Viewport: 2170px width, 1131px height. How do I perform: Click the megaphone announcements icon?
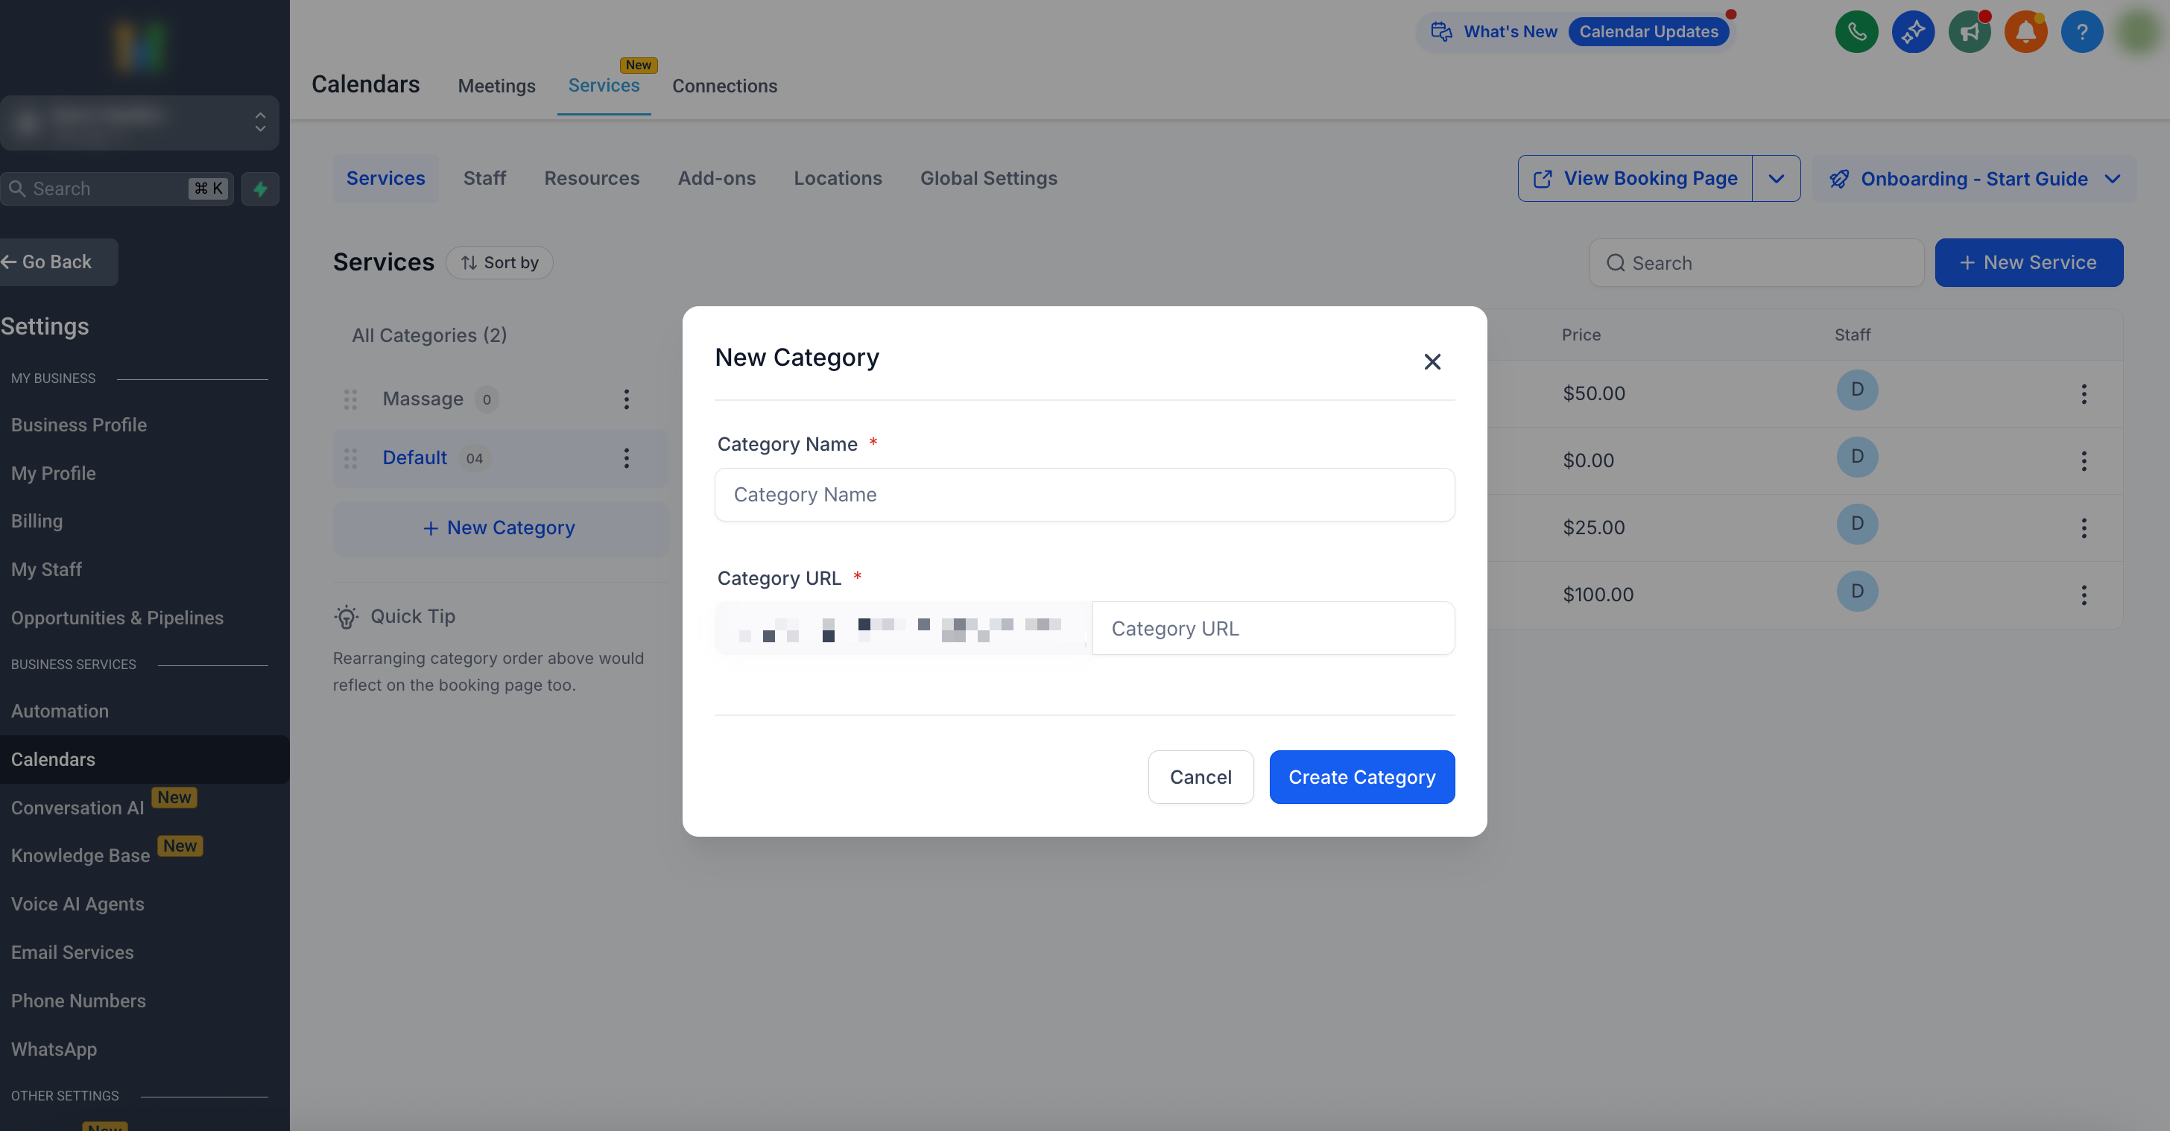click(1969, 32)
